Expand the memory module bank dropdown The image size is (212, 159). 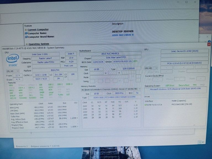(x=140, y=89)
